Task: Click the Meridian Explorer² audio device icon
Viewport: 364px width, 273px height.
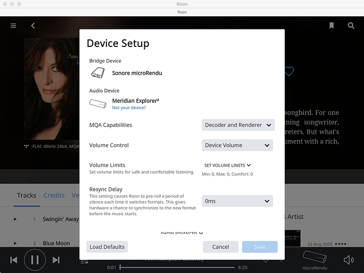Action: [98, 103]
